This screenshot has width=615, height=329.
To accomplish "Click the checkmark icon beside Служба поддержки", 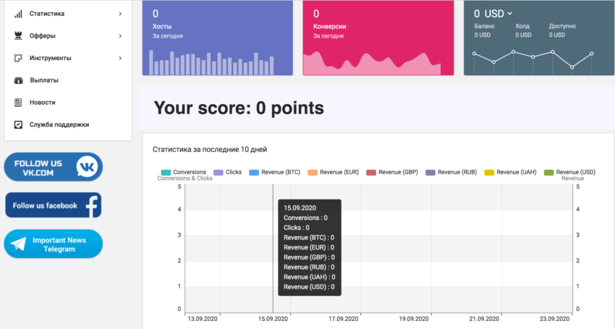I will 18,124.
